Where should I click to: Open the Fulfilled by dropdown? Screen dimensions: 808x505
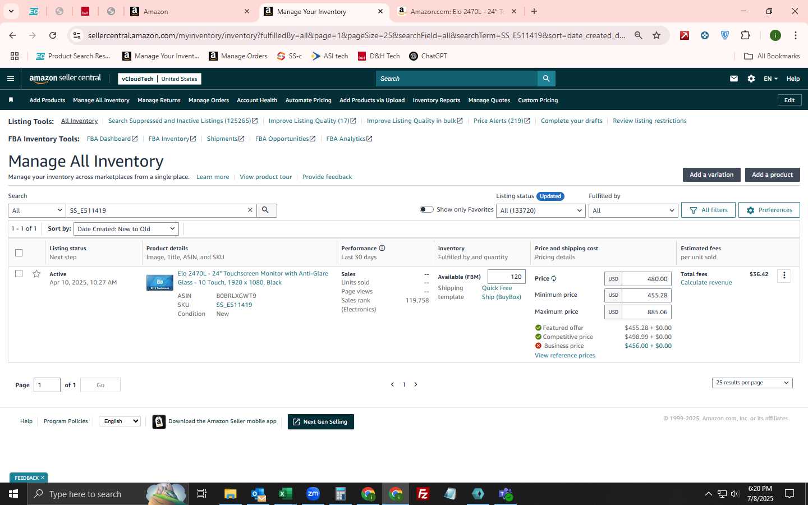point(633,210)
